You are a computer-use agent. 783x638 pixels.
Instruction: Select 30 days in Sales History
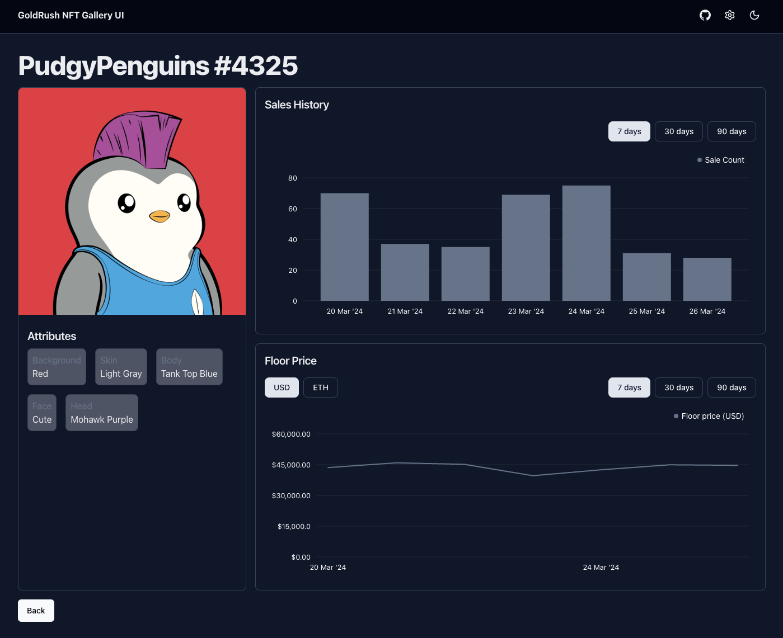pos(679,131)
